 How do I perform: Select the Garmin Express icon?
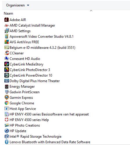(x=6, y=98)
